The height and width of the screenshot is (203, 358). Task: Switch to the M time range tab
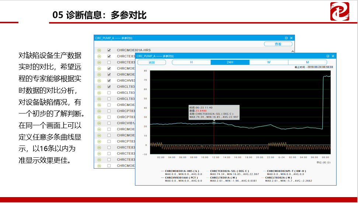[307, 62]
